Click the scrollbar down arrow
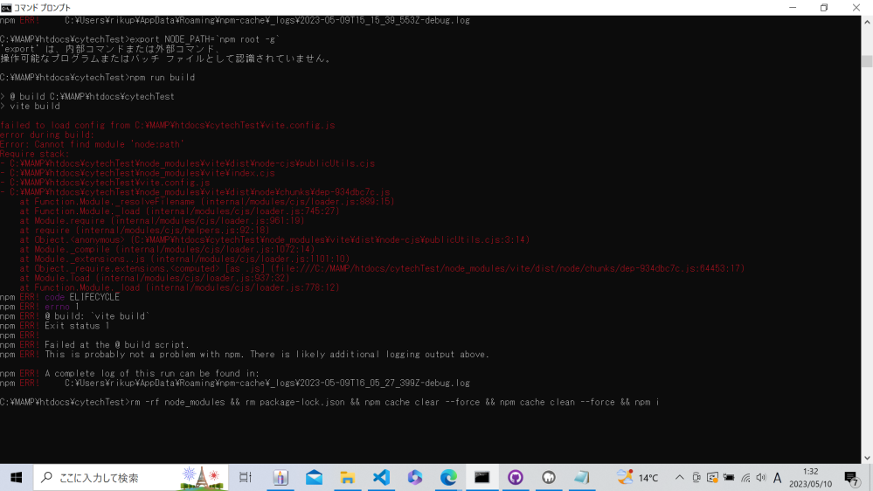The height and width of the screenshot is (491, 873). (x=867, y=458)
